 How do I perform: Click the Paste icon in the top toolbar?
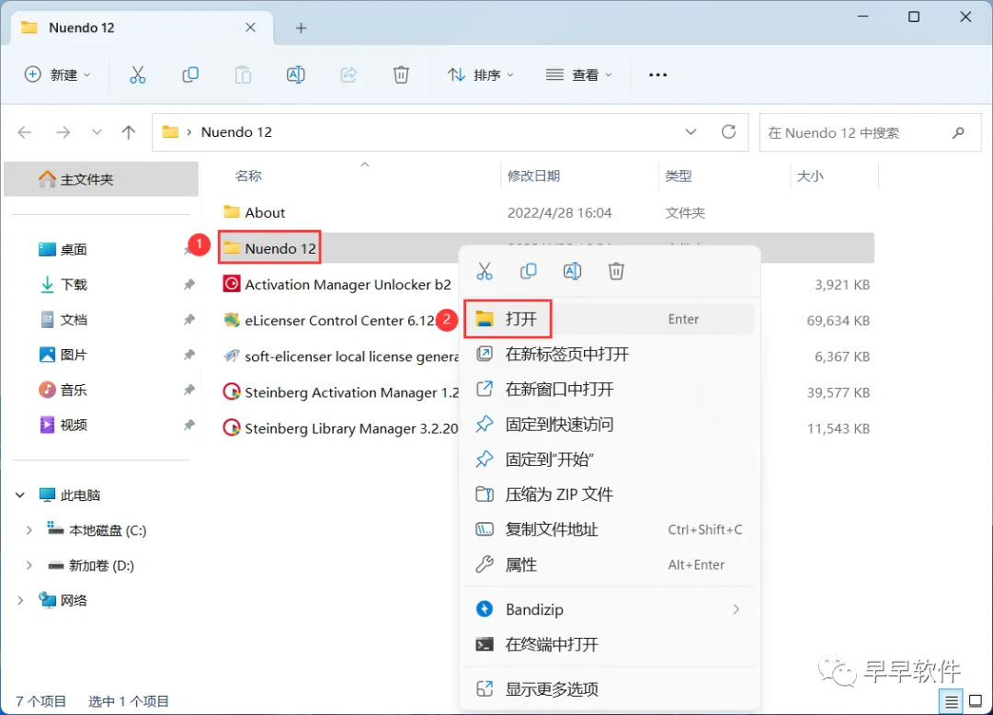243,74
